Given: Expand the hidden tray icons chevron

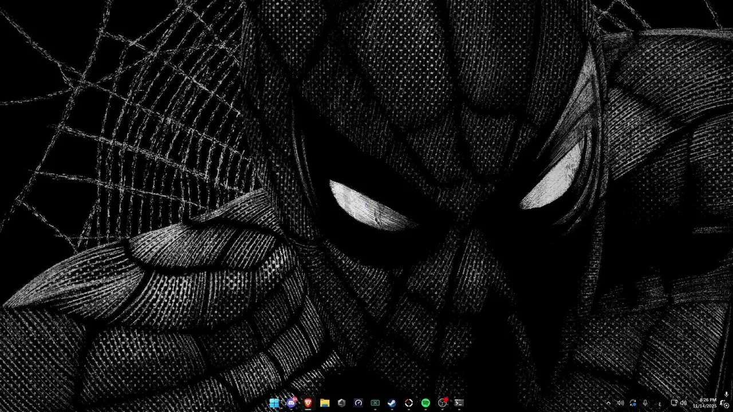Looking at the screenshot, I should click(x=608, y=403).
